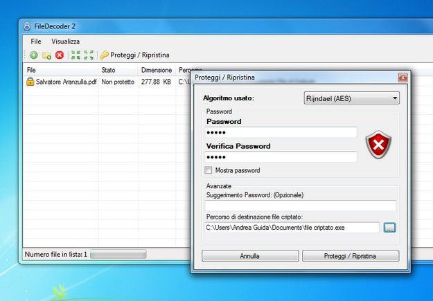Open the Visualizza menu
Viewport: 433px width, 301px height.
pos(65,42)
